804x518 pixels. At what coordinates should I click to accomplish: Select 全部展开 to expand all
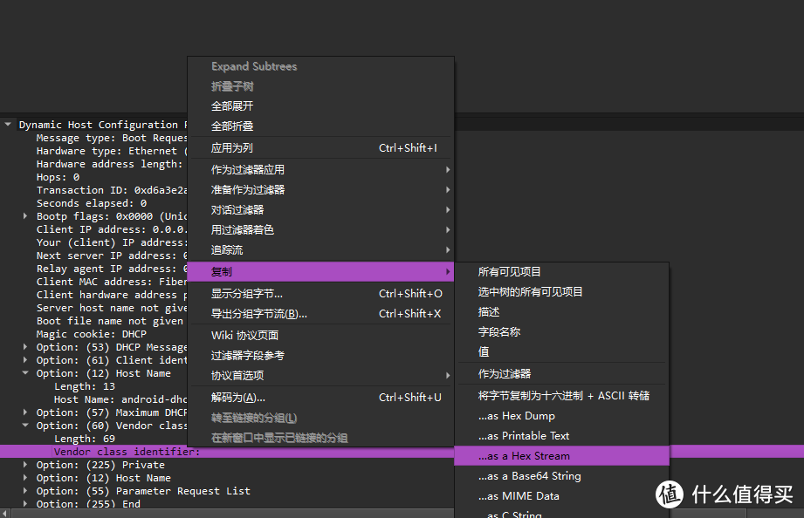tap(321, 106)
